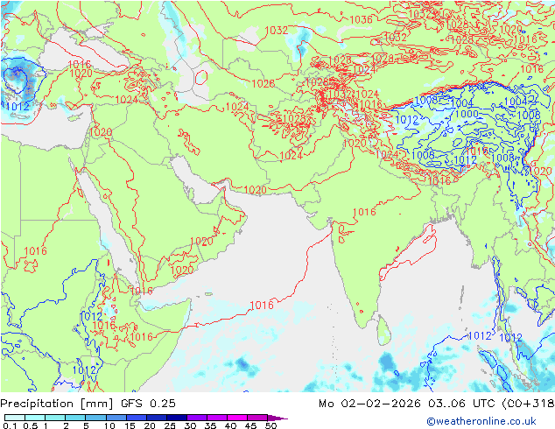The height and width of the screenshot is (429, 555).
Task: Click the '03..06 UTC' time text
Action: (x=460, y=404)
